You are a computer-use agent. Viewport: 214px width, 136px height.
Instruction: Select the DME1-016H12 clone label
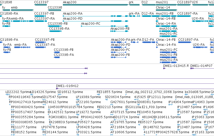(x=67, y=86)
